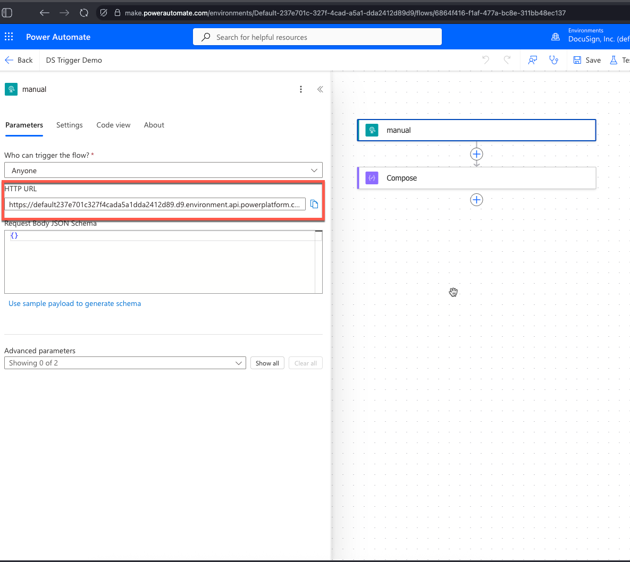Open the app launcher waffle menu
This screenshot has height=562, width=630.
tap(9, 37)
